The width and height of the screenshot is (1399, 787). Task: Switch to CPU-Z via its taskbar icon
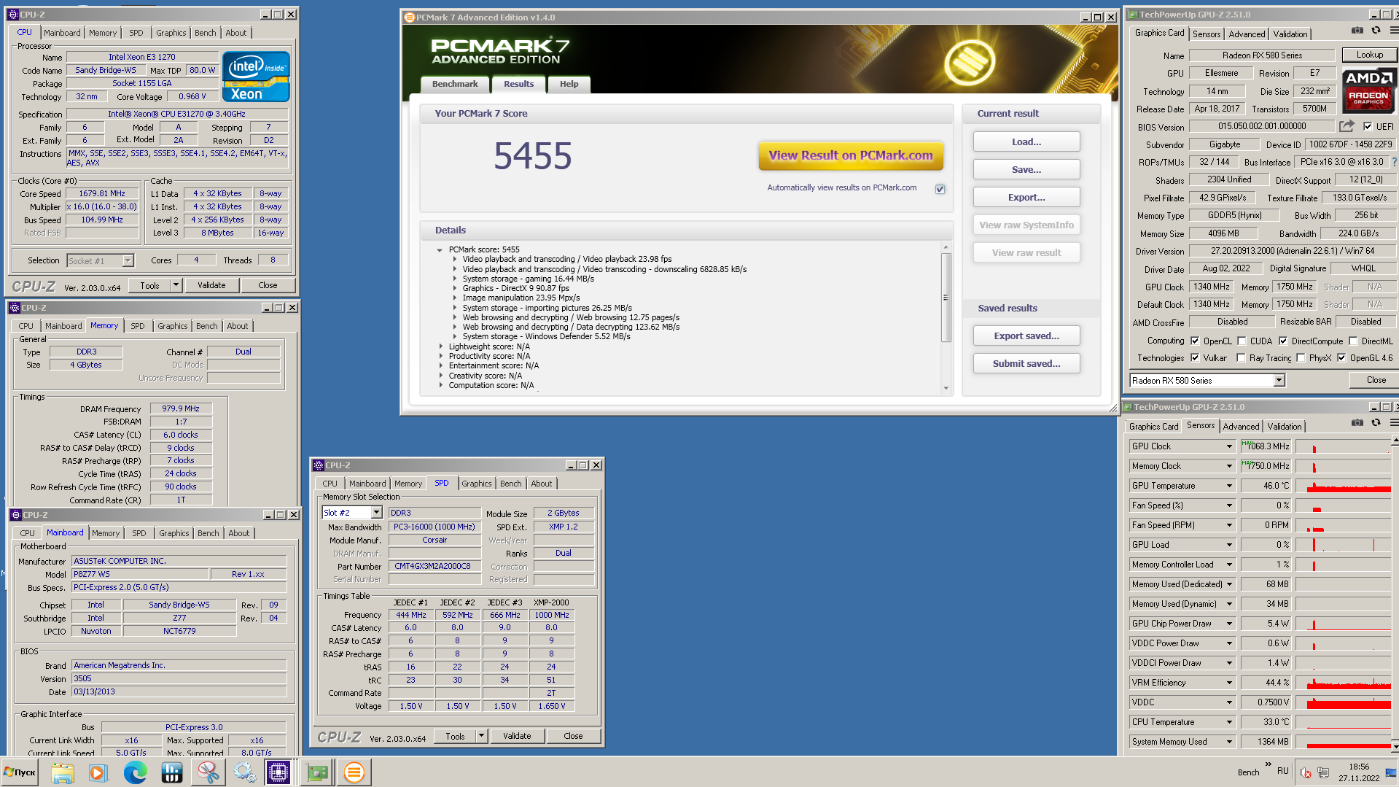(278, 772)
